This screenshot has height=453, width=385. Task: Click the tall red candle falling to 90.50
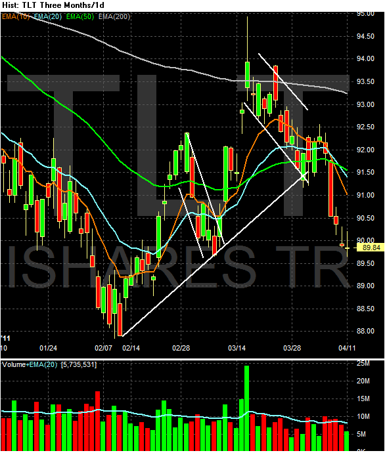pos(330,190)
